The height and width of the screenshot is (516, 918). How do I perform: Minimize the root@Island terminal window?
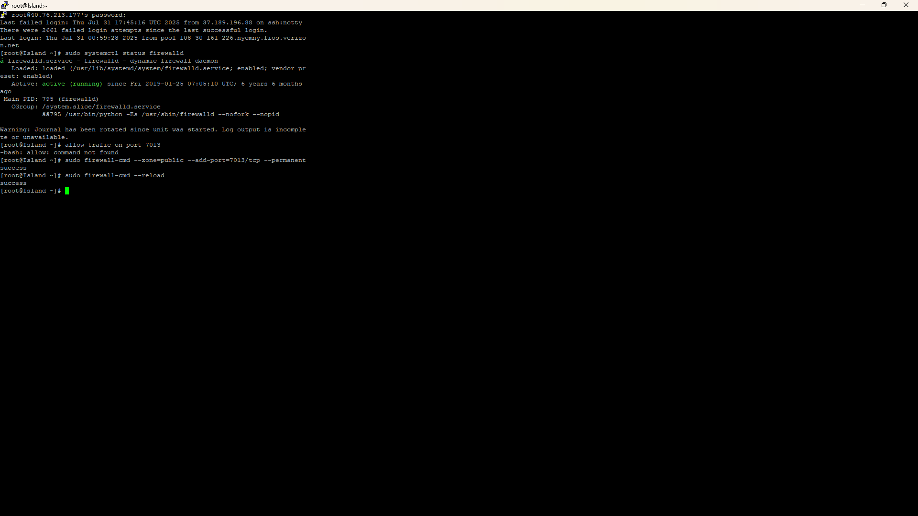863,5
